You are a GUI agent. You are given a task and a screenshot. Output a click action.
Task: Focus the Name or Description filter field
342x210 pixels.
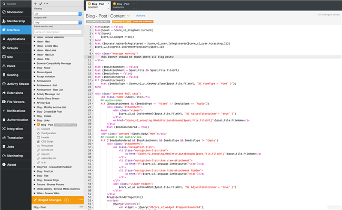coord(58,32)
